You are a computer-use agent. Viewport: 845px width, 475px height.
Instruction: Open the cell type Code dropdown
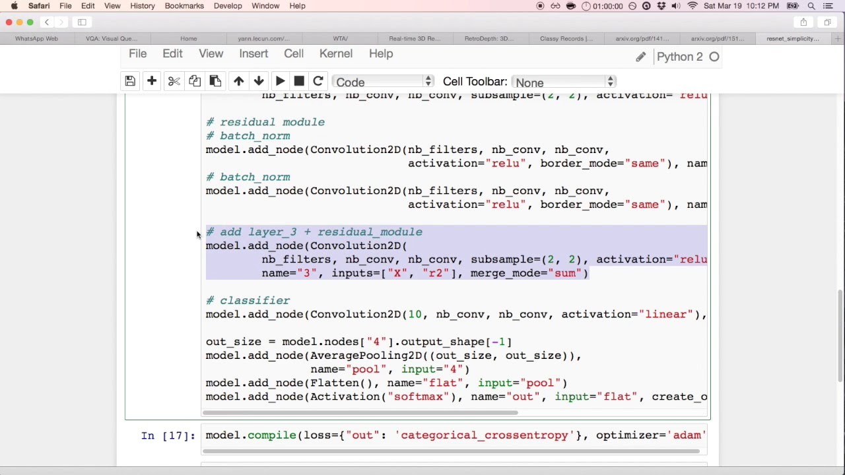383,82
